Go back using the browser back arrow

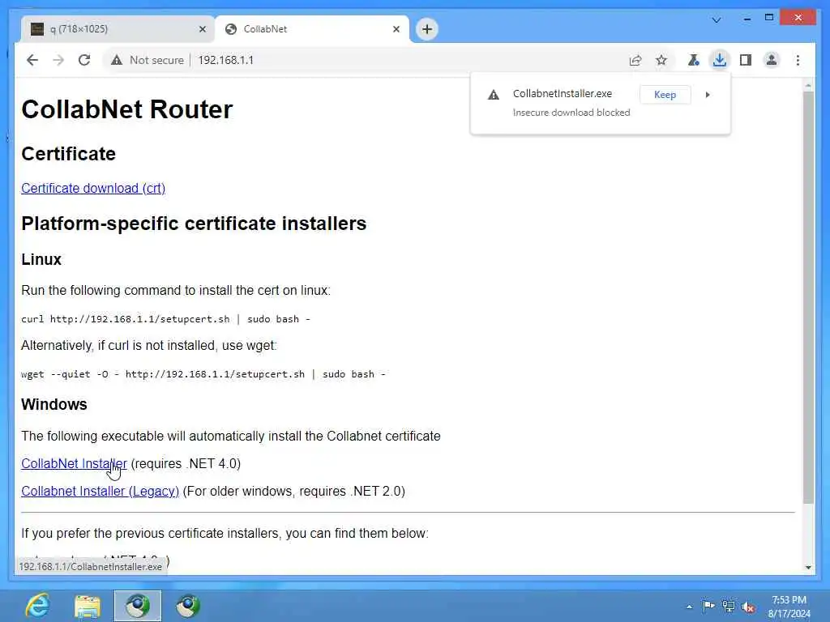tap(32, 60)
